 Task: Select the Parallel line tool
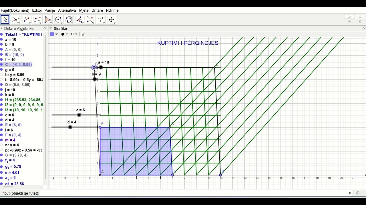pos(37,20)
